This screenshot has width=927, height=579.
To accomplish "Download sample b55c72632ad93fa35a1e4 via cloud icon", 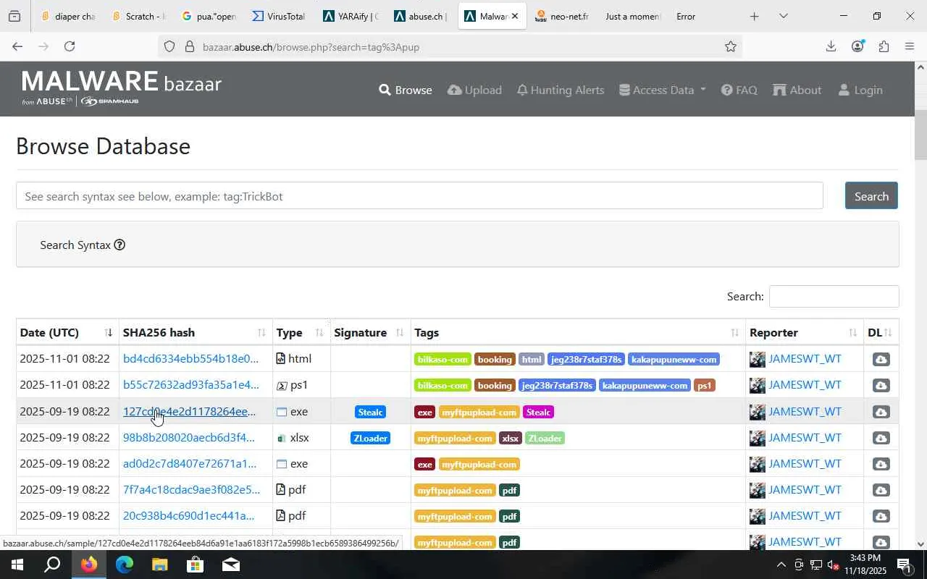I will (881, 386).
